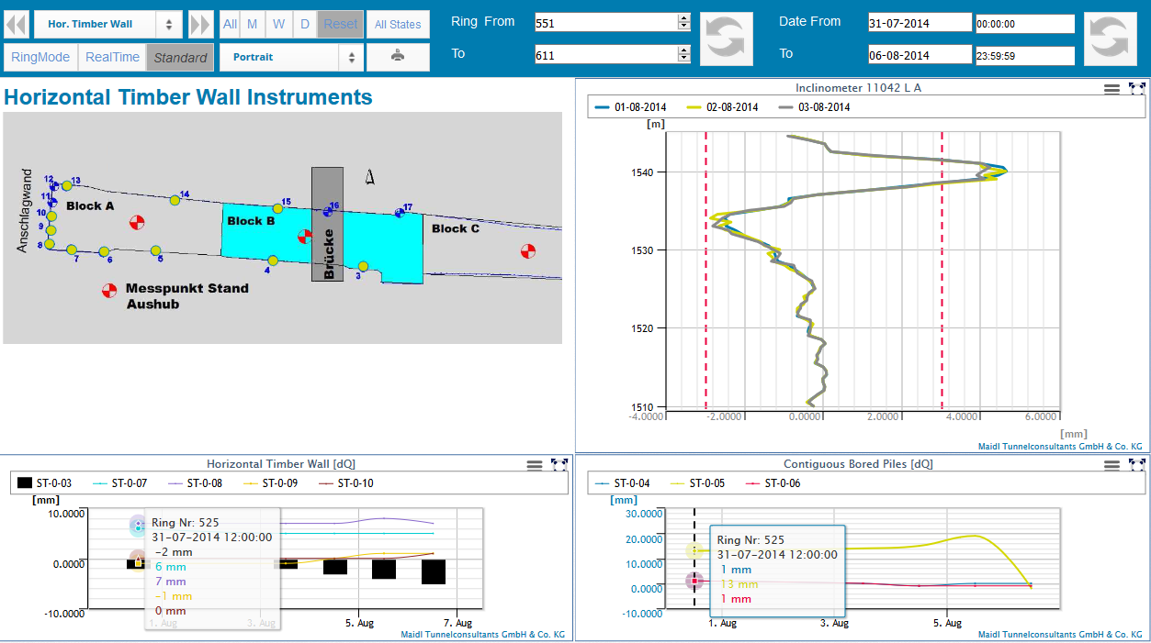Click the print icon button

coord(397,57)
